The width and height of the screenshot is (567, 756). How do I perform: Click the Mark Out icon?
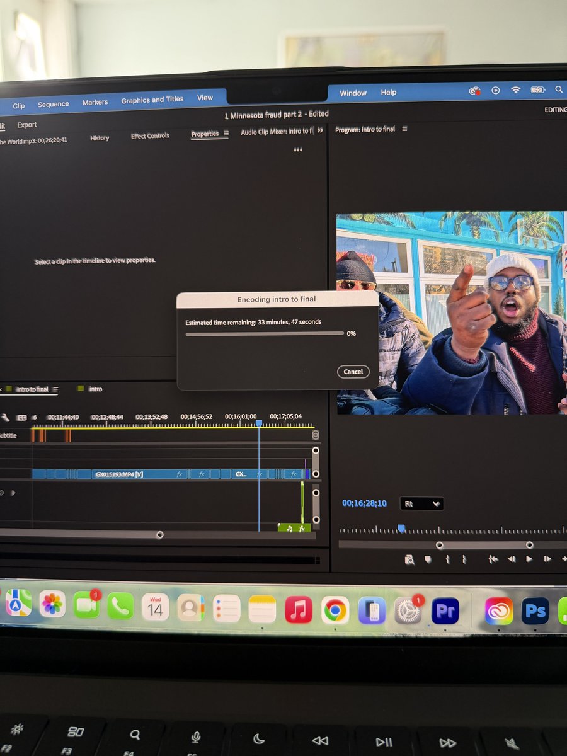click(x=464, y=559)
